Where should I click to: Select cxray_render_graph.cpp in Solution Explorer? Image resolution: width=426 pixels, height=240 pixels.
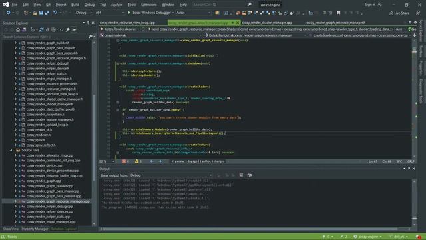[x=44, y=181]
